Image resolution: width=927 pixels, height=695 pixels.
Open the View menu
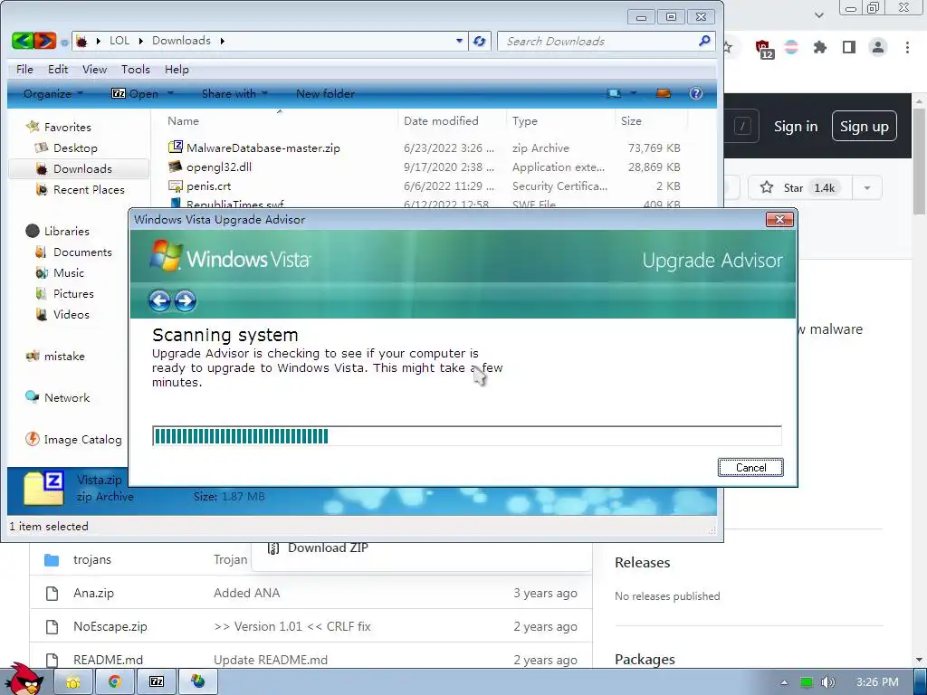[x=94, y=69]
